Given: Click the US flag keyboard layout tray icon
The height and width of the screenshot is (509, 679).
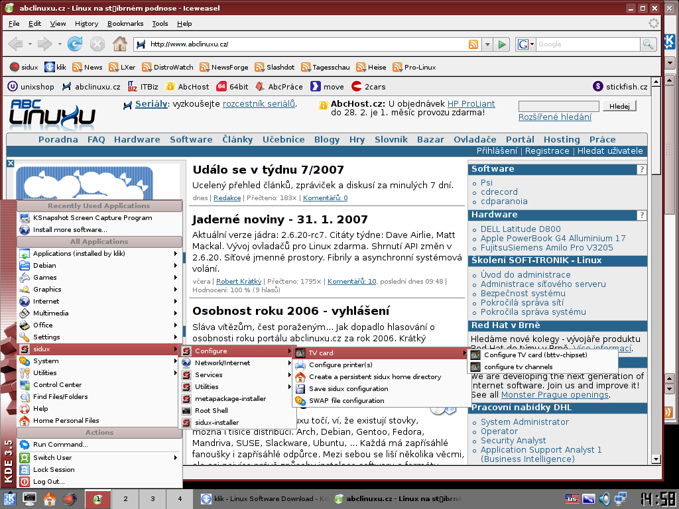Looking at the screenshot, I should [x=572, y=499].
